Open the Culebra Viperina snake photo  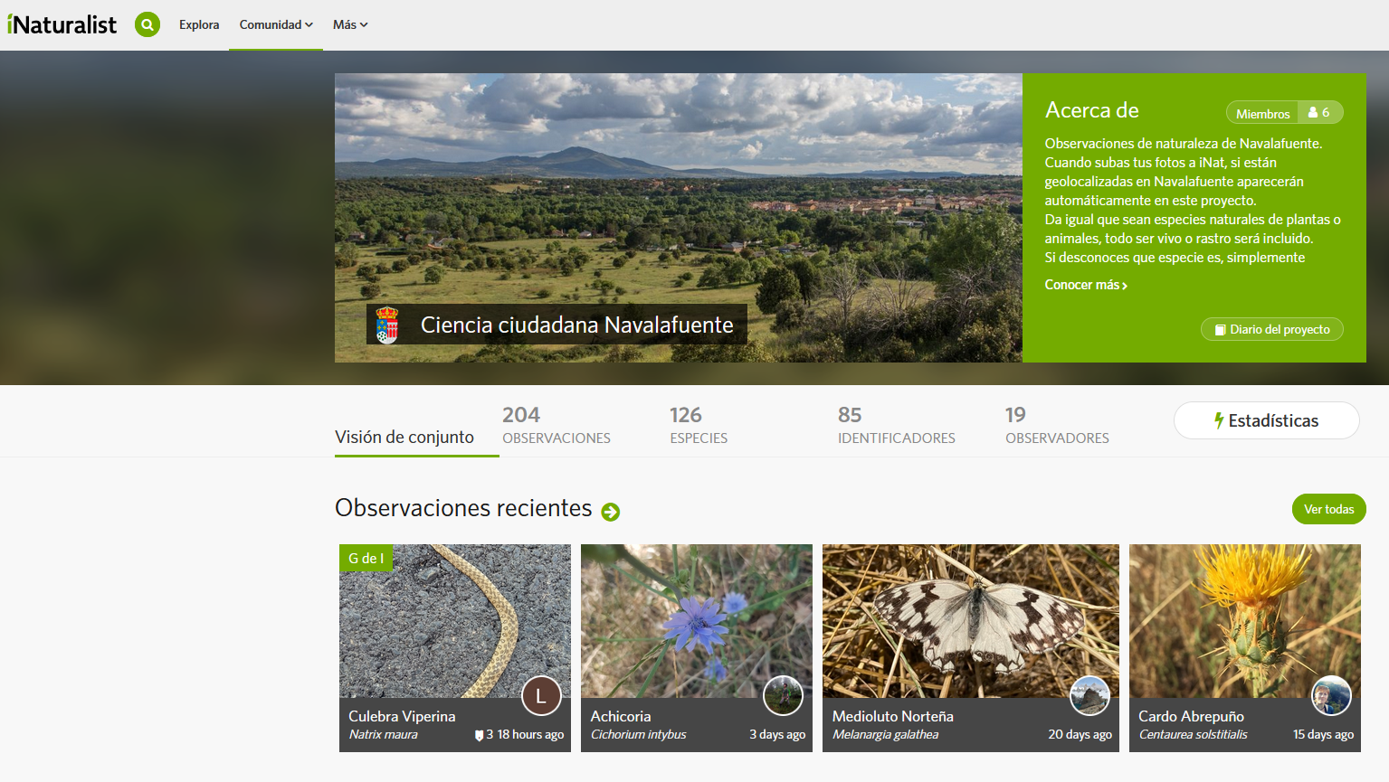point(455,621)
